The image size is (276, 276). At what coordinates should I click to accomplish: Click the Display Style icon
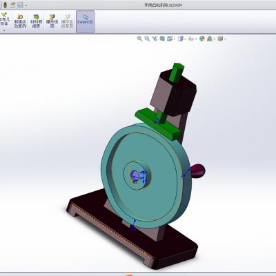pos(181,39)
